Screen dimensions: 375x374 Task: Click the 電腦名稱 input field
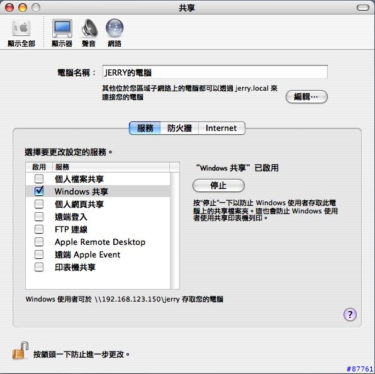[x=215, y=72]
